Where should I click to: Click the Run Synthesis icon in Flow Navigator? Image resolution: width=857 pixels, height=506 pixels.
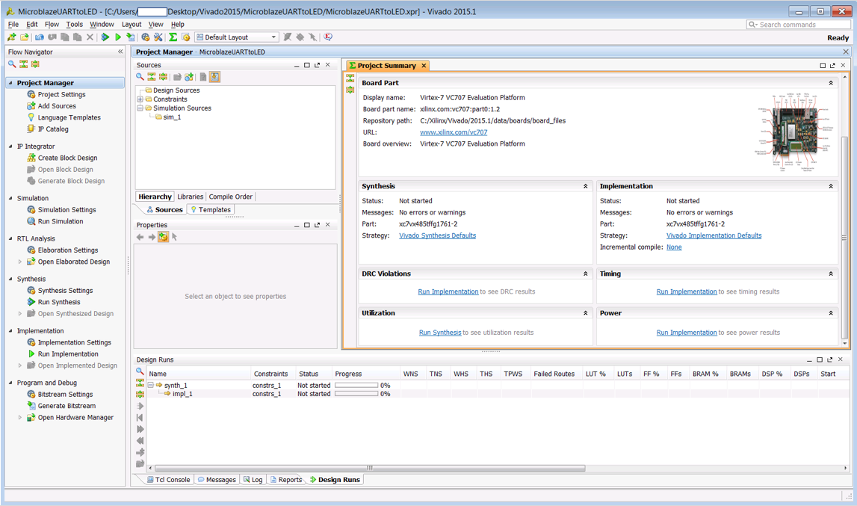pos(31,302)
